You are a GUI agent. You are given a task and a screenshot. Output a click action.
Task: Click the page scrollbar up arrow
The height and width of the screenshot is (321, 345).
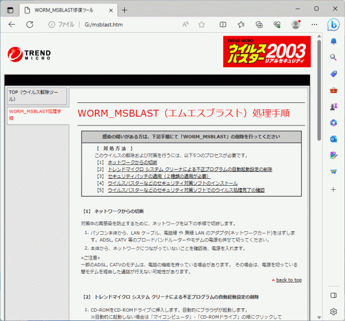(x=319, y=36)
